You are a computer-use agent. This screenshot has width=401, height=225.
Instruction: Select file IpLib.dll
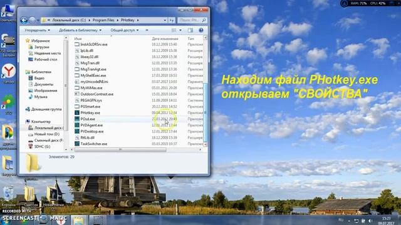[x=86, y=51]
